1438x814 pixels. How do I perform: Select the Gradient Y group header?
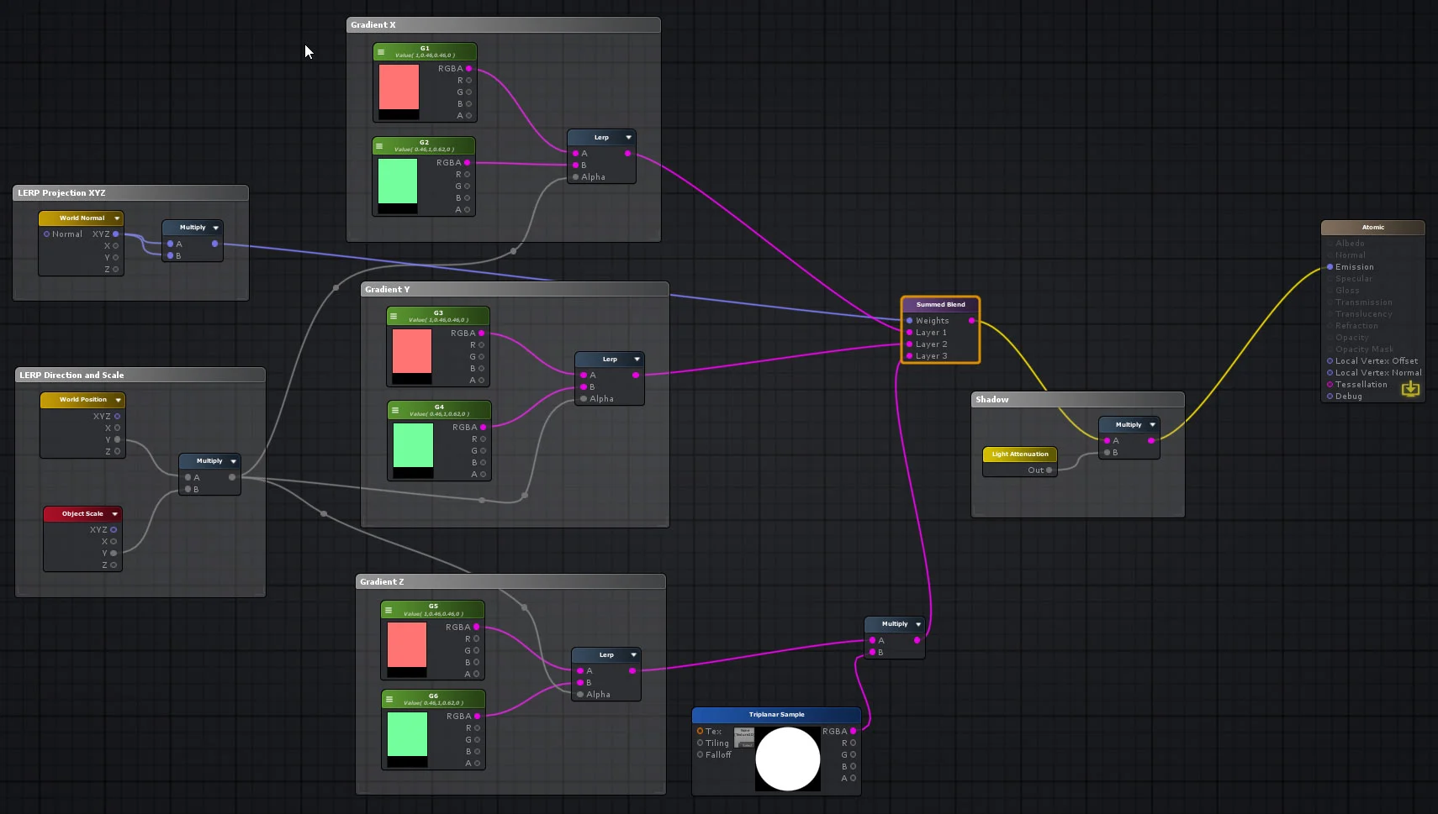(x=515, y=290)
